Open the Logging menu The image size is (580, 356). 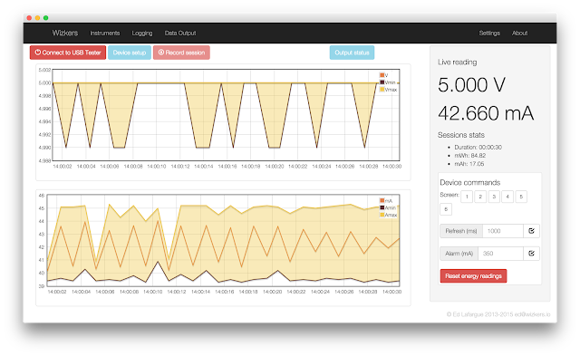pos(142,33)
